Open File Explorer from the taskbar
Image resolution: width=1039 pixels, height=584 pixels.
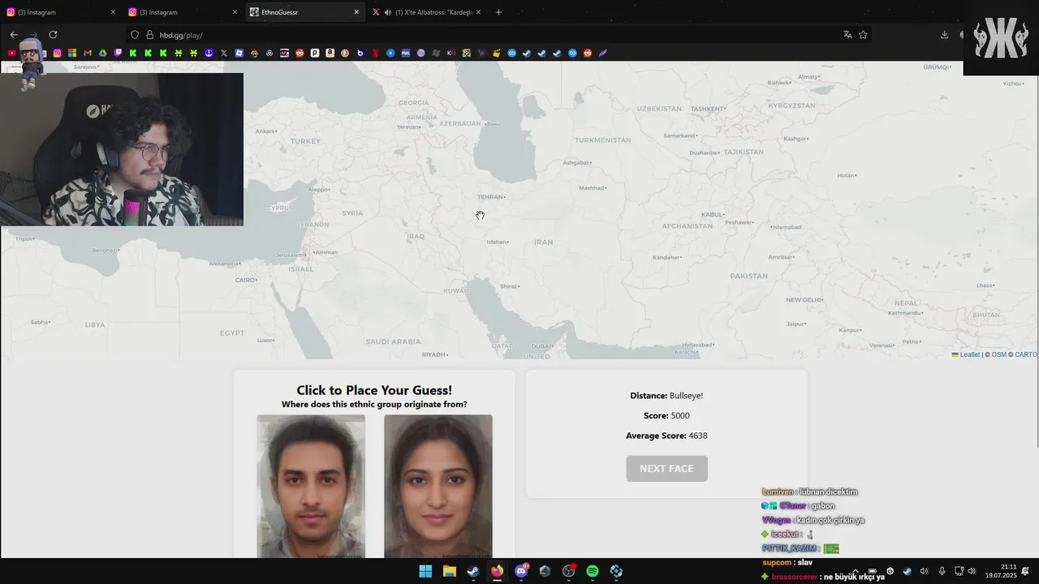click(x=450, y=571)
